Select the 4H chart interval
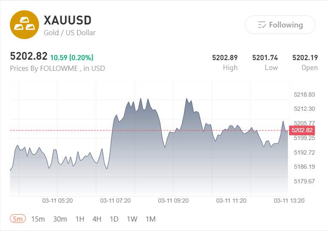This screenshot has width=327, height=231. (x=97, y=219)
